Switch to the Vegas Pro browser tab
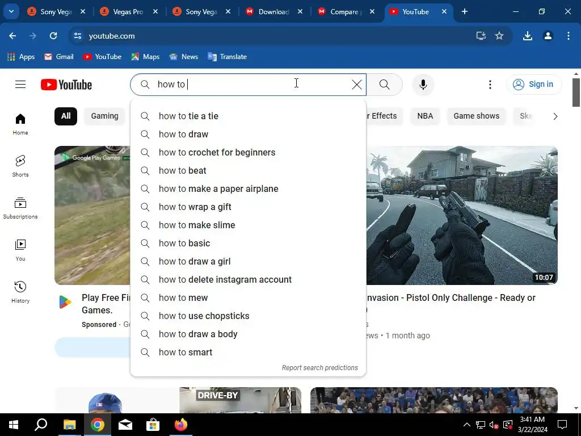This screenshot has height=436, width=581. [128, 11]
